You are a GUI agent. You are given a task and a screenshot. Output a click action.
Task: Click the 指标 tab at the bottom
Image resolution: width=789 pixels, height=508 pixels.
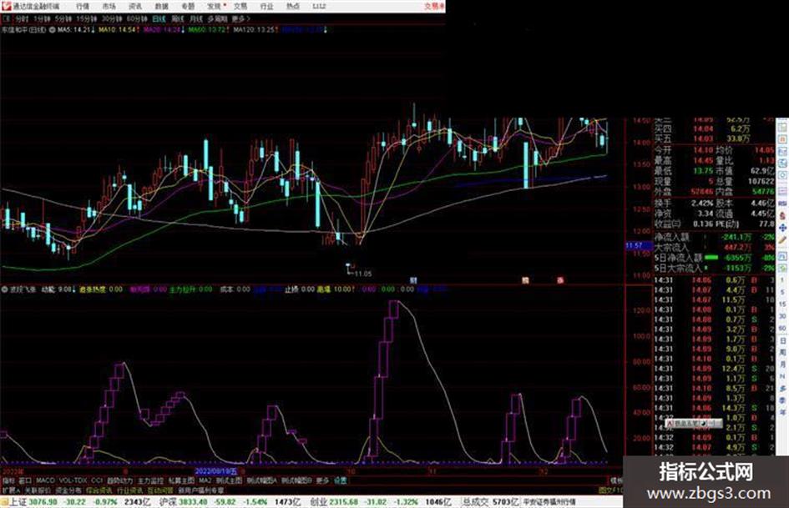point(8,480)
